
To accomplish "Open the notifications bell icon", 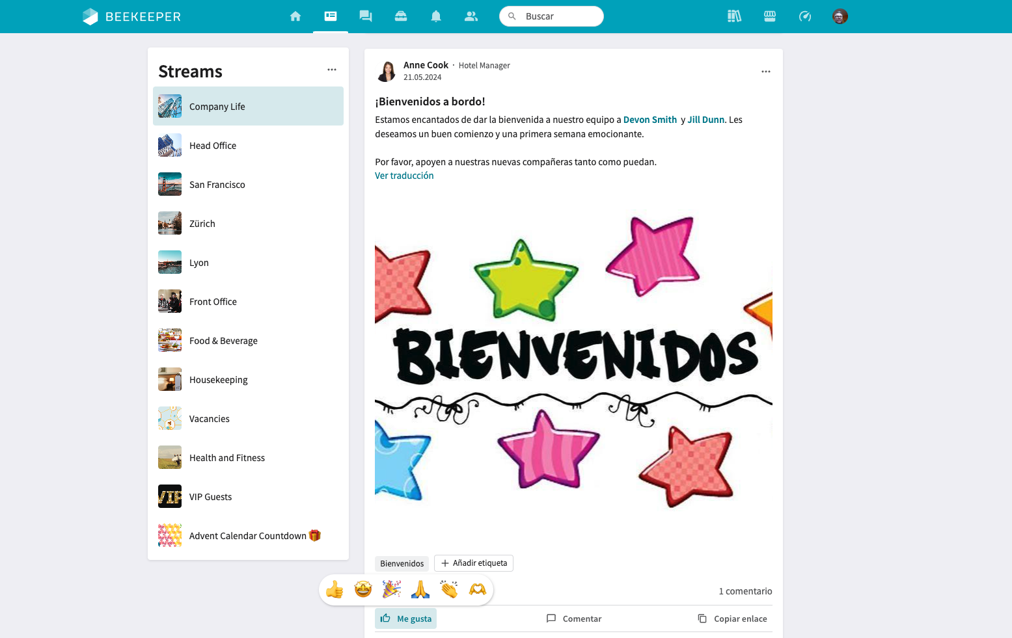I will pyautogui.click(x=436, y=16).
